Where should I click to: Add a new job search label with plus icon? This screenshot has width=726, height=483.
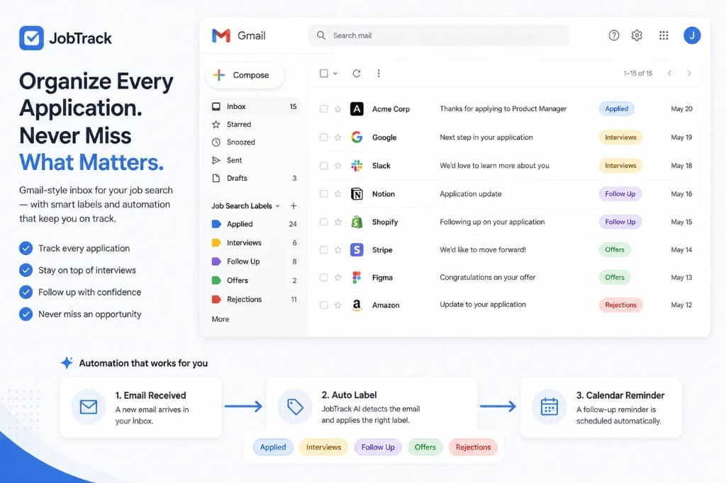[x=294, y=206]
